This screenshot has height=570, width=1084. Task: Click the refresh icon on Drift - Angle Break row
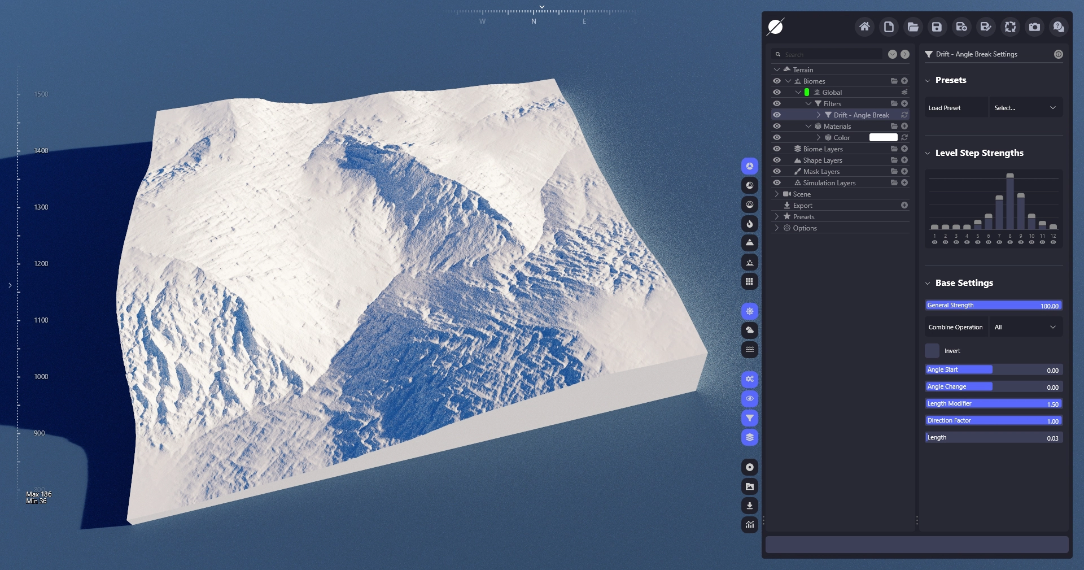(904, 115)
